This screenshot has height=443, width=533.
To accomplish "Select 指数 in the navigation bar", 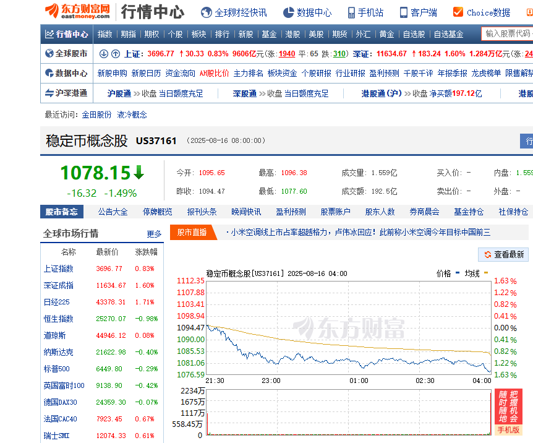I will [x=104, y=35].
